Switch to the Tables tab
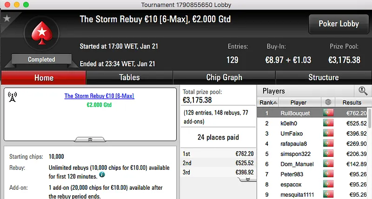Screen dimensions: 372x199 (x=129, y=77)
